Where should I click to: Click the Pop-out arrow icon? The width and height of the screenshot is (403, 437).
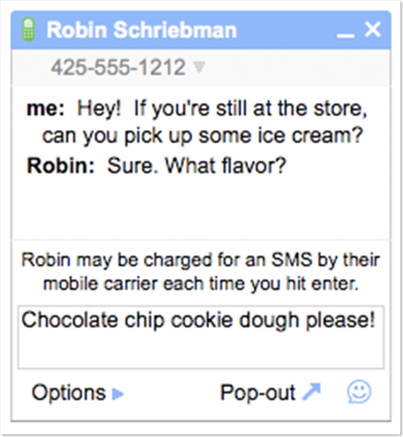311,392
